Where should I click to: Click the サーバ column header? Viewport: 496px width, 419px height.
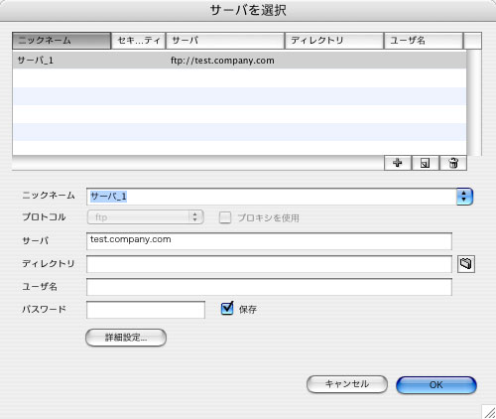tap(225, 41)
